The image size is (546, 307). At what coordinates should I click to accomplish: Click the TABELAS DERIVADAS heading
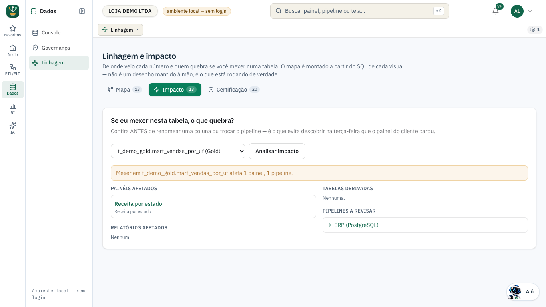[348, 189]
